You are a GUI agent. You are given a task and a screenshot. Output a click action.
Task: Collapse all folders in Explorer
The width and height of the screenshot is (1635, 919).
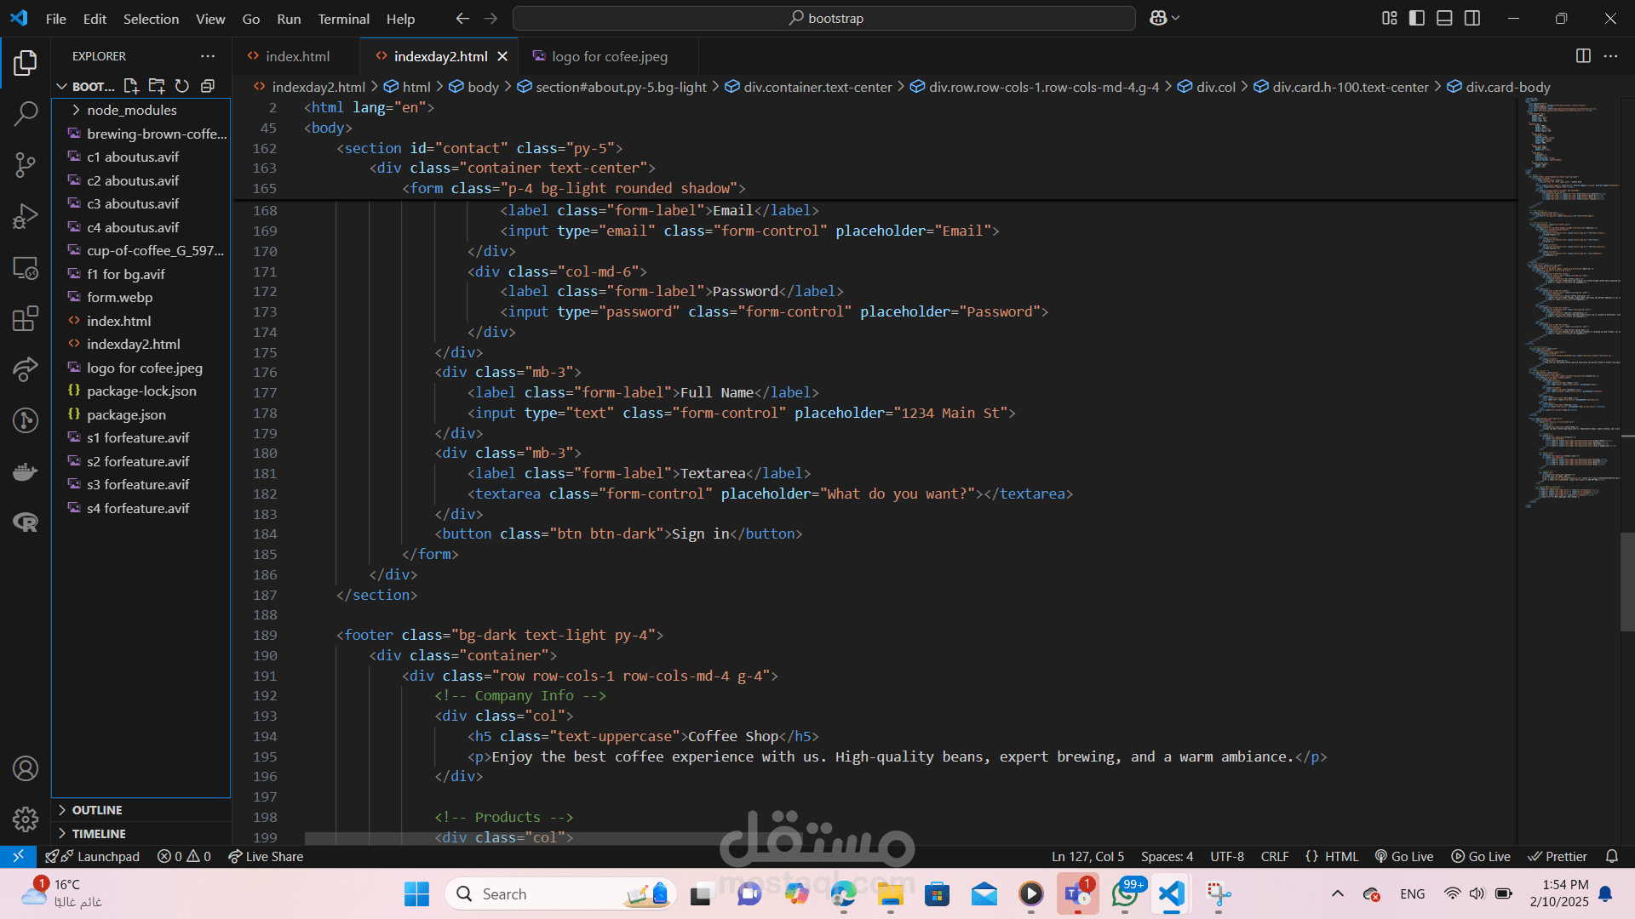point(208,86)
